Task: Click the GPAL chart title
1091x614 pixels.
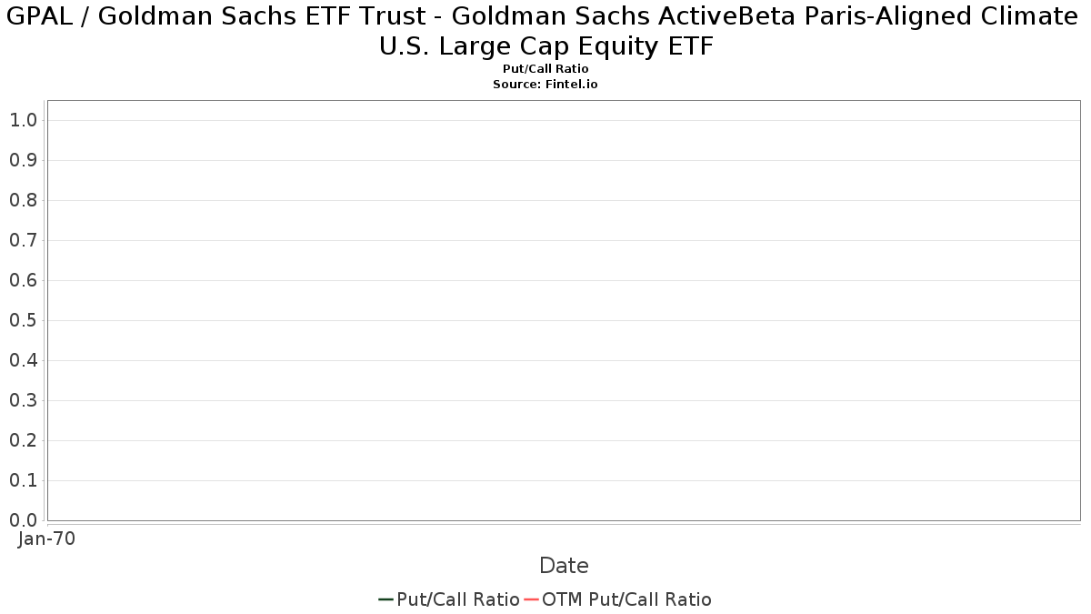Action: point(545,30)
